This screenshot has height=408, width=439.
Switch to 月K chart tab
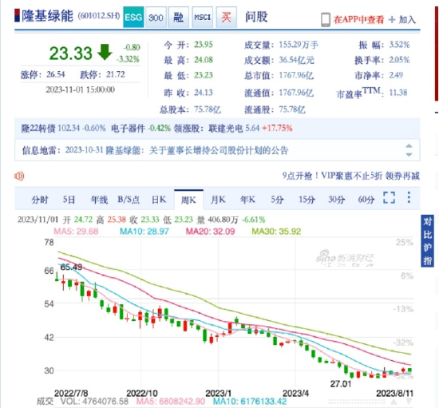coord(218,200)
